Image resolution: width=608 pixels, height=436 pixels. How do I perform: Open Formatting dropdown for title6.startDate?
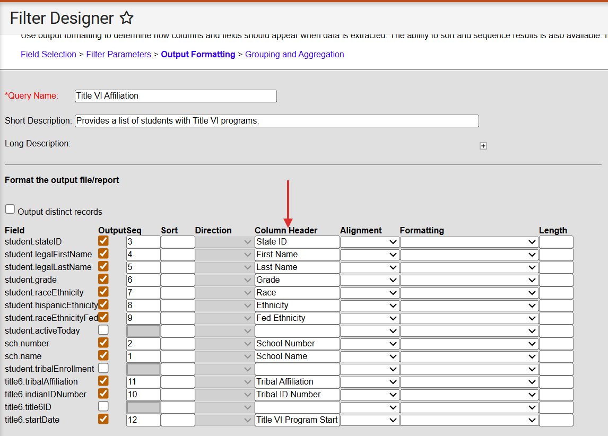pyautogui.click(x=469, y=420)
